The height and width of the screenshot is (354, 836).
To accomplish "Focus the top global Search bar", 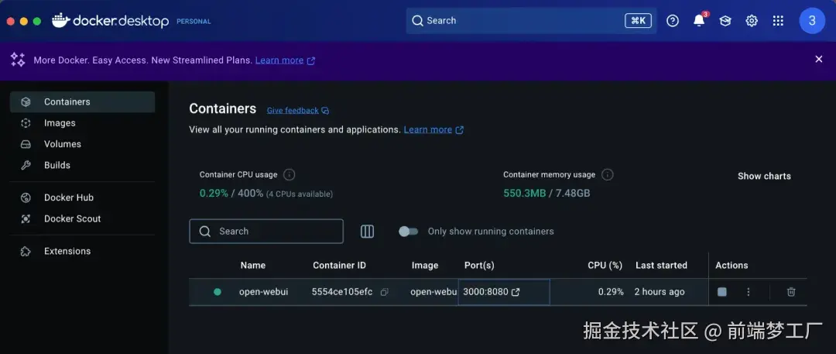I will (531, 21).
